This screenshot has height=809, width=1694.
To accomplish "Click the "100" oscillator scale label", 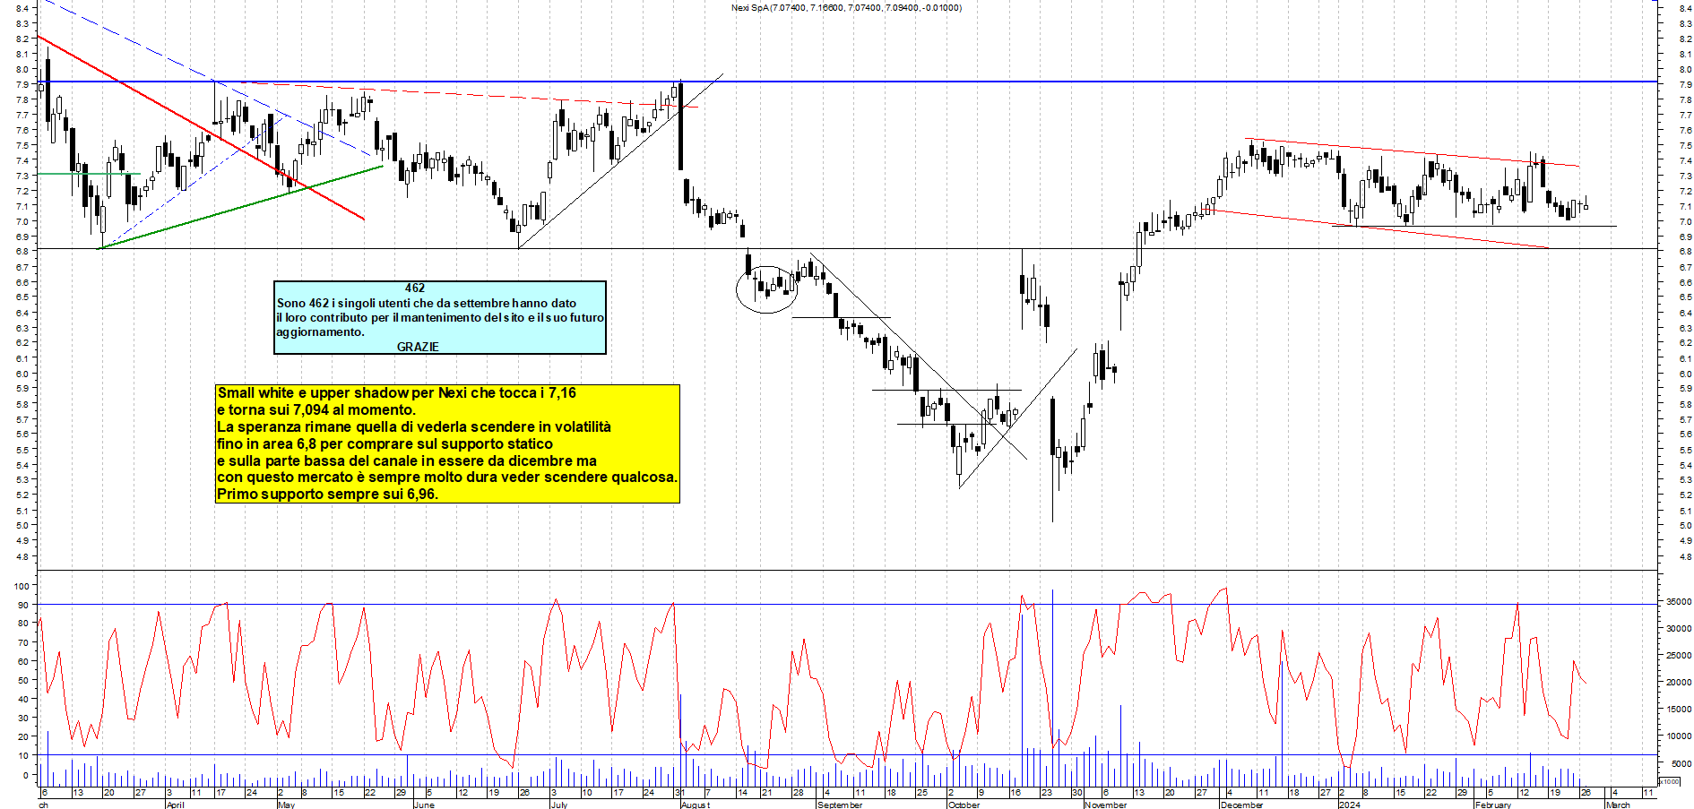I will coord(21,586).
